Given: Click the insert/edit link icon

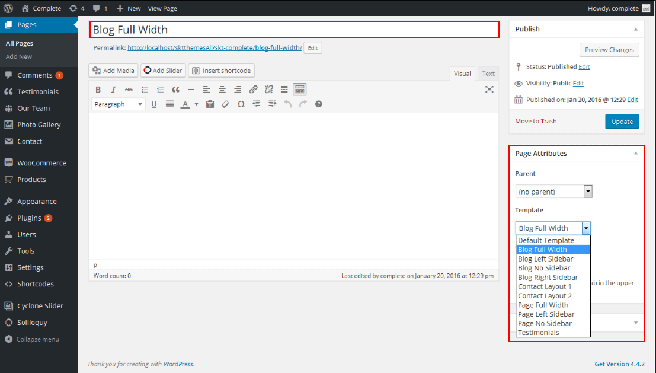Looking at the screenshot, I should tap(253, 90).
